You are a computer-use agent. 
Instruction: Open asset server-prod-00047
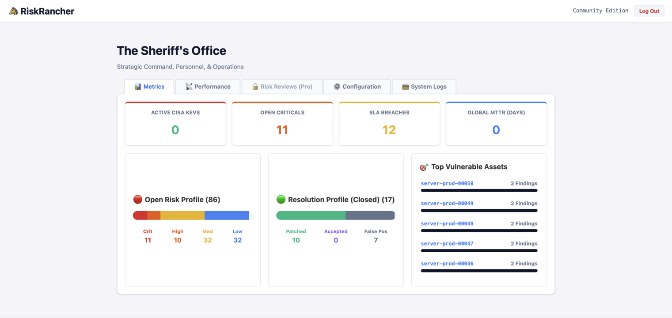tap(447, 244)
